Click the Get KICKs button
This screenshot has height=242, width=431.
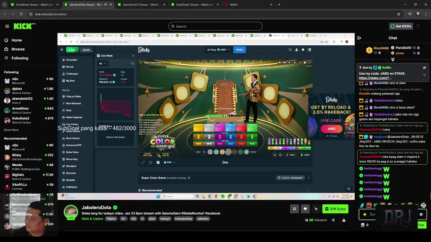click(401, 26)
